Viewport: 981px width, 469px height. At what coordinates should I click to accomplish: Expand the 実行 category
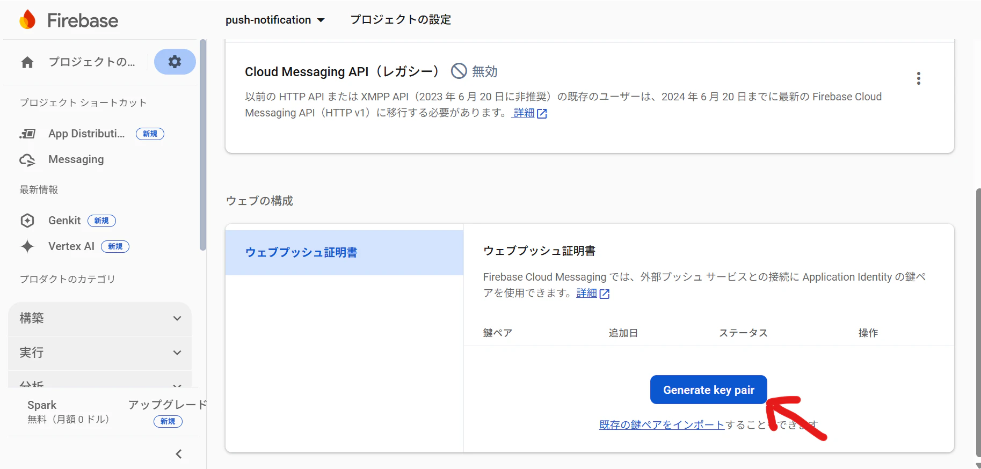point(100,353)
